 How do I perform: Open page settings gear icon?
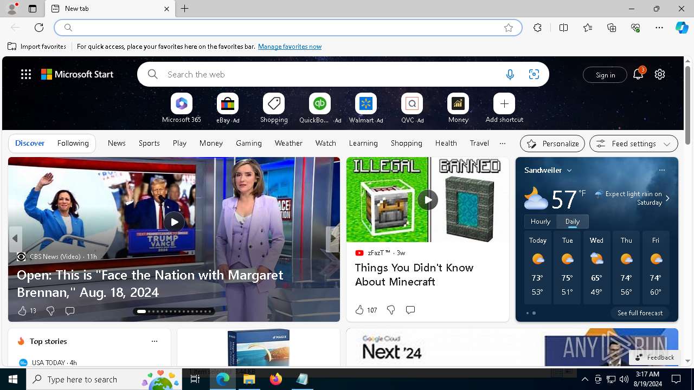660,74
